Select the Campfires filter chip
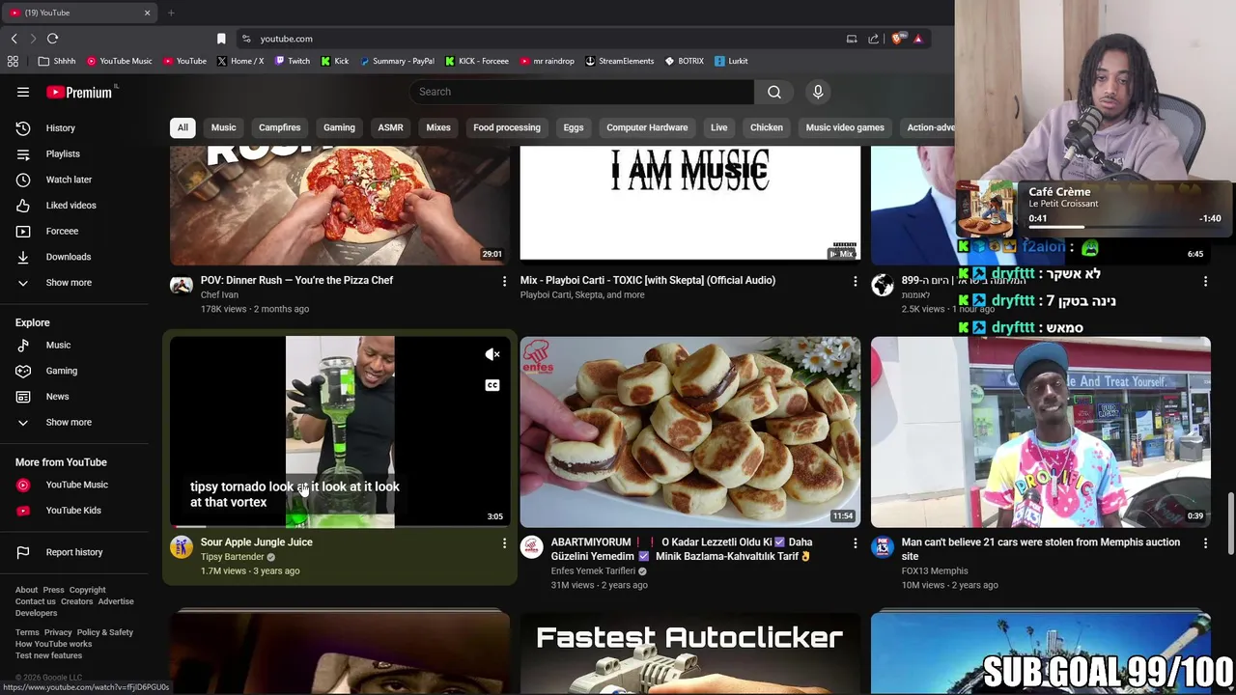 pos(279,127)
